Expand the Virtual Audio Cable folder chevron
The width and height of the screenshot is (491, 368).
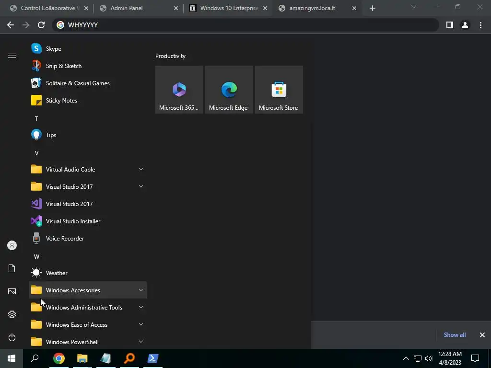click(x=141, y=169)
